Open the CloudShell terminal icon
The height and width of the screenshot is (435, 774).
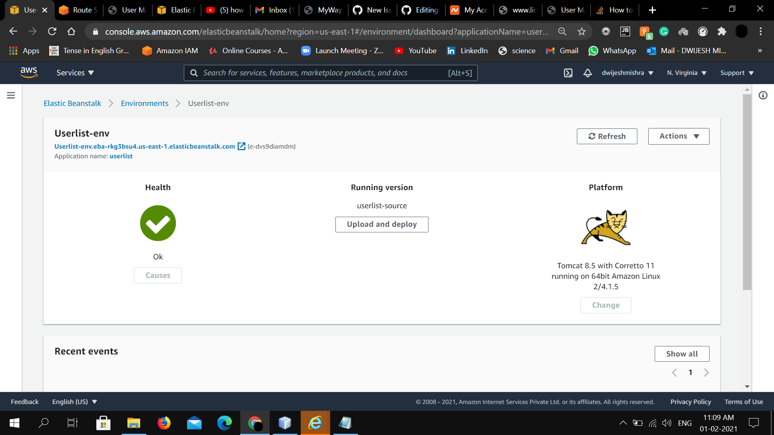tap(568, 73)
